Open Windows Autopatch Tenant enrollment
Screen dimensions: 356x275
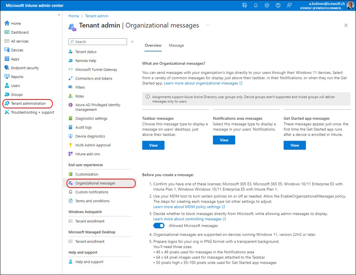coord(90,221)
